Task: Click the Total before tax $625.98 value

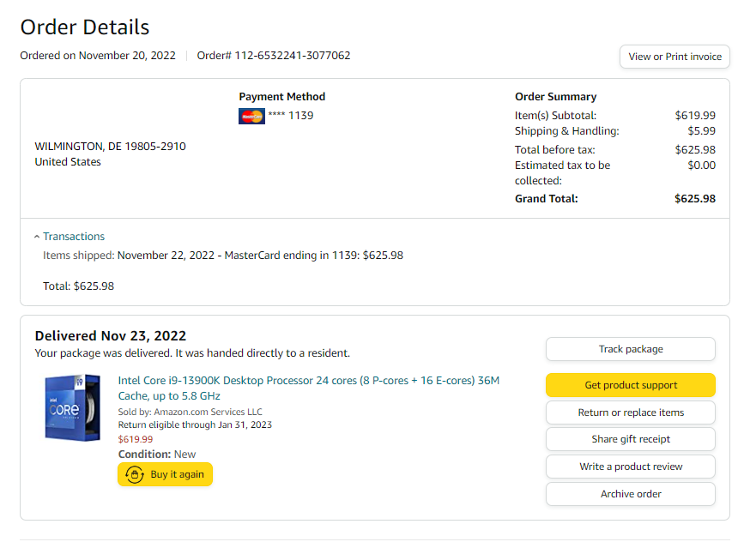Action: coord(694,150)
